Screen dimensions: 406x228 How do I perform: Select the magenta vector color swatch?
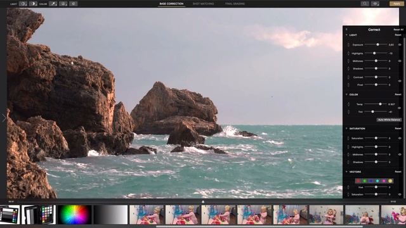[384, 181]
